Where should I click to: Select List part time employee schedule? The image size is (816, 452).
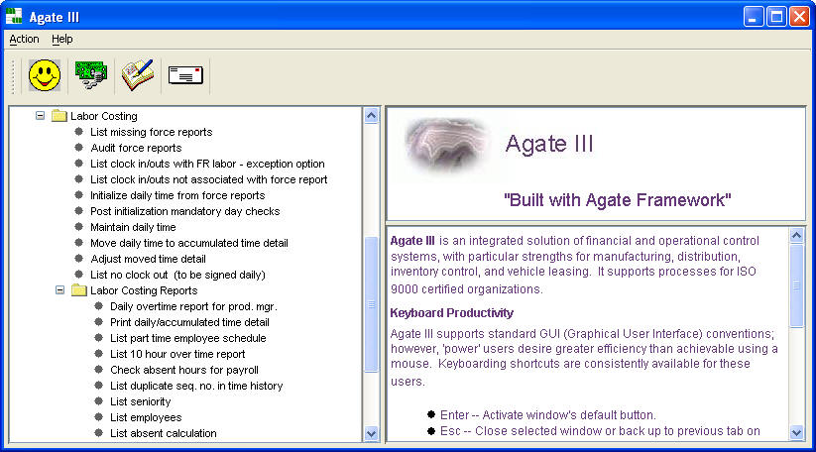pyautogui.click(x=187, y=338)
